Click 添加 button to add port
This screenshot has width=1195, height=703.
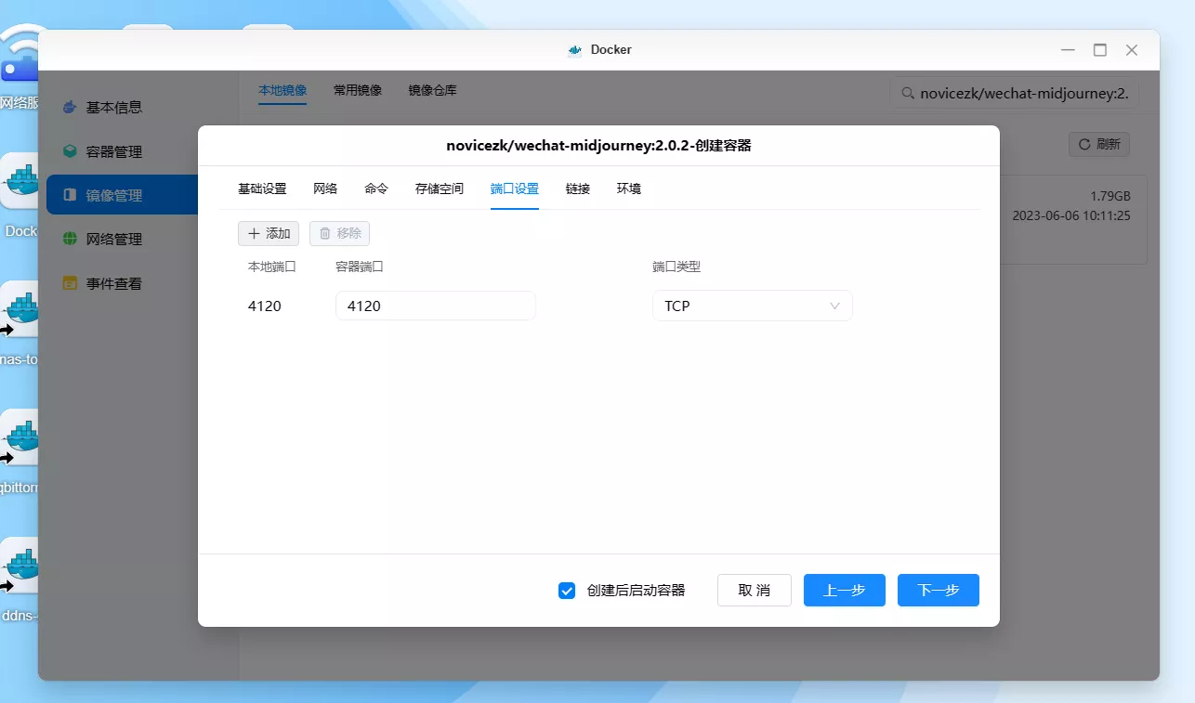(x=269, y=233)
